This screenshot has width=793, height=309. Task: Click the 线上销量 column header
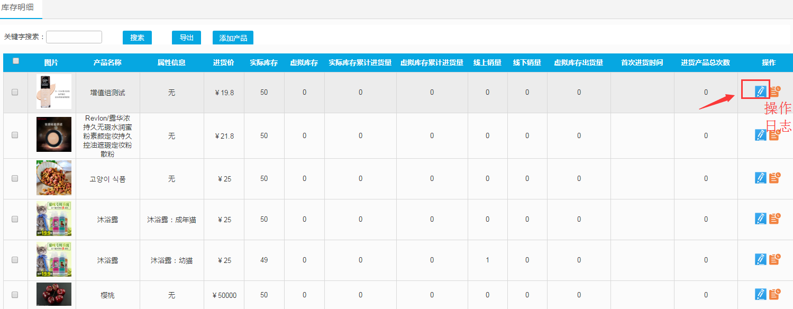488,62
